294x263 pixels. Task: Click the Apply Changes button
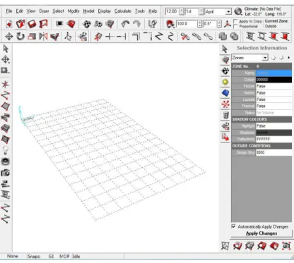click(x=261, y=233)
